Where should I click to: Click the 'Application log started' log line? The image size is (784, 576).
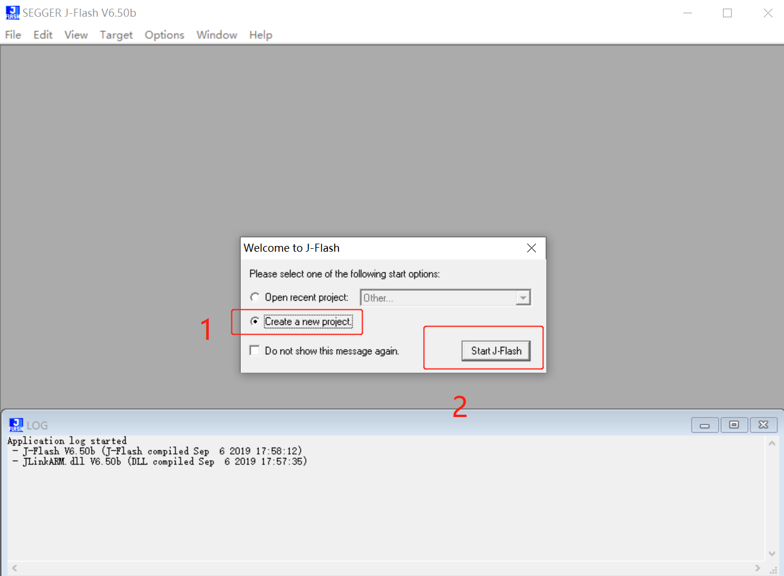pos(67,441)
